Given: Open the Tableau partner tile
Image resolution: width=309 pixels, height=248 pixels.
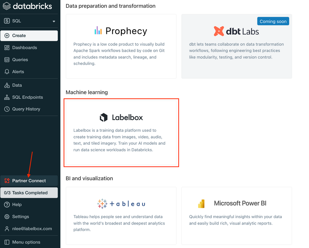Looking at the screenshot, I should (x=121, y=216).
